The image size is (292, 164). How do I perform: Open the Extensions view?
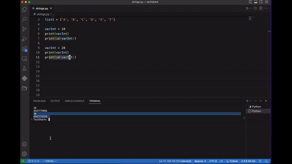coord(24,49)
